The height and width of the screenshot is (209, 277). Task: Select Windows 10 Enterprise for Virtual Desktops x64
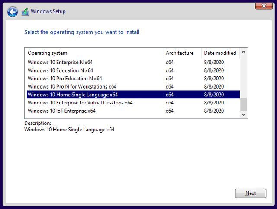(x=133, y=103)
